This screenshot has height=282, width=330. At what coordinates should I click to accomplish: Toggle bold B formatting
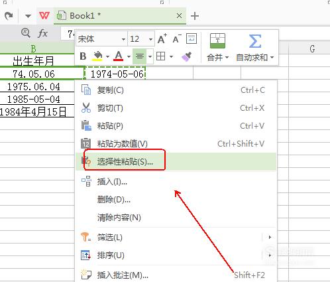(83, 56)
